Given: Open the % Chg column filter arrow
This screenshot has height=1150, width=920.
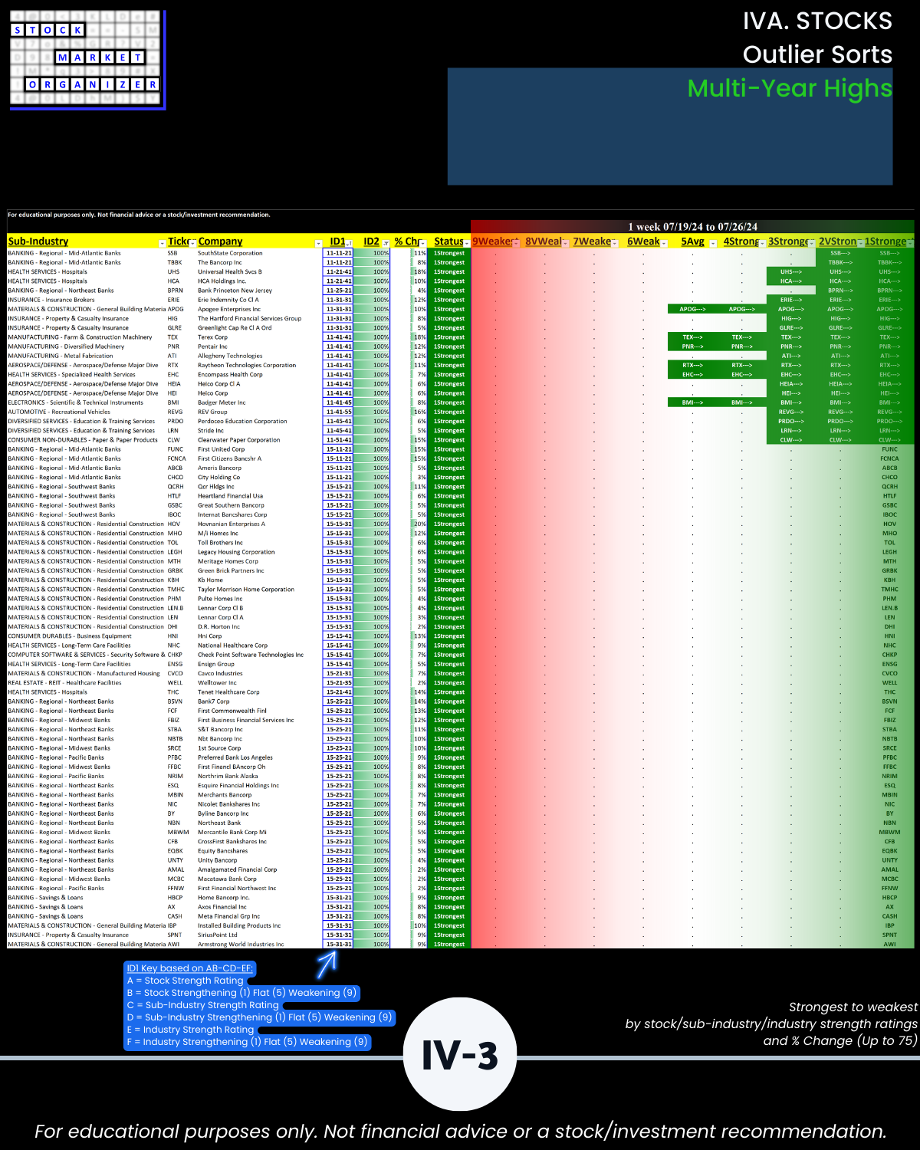Looking at the screenshot, I should coord(422,243).
